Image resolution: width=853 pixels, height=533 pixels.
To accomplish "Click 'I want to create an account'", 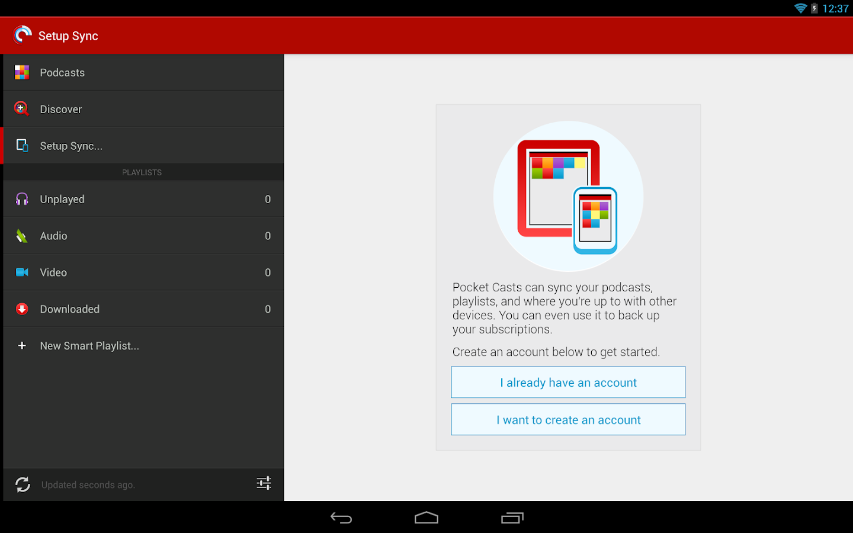I will [x=567, y=419].
